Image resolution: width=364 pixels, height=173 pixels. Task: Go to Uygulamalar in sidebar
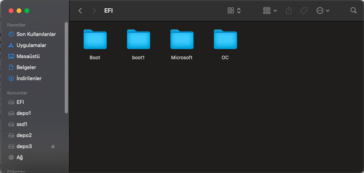[31, 45]
